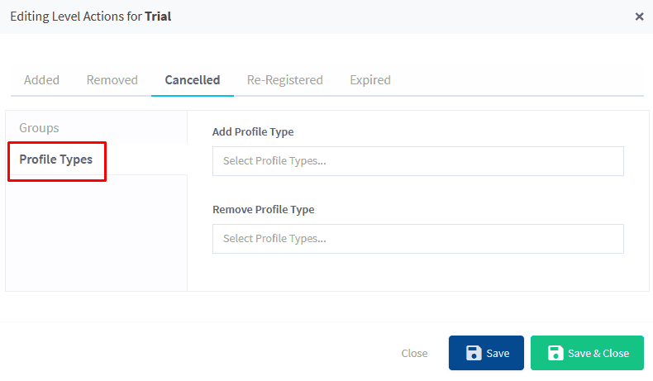The image size is (653, 381).
Task: Show the Expired tab
Action: click(x=369, y=80)
